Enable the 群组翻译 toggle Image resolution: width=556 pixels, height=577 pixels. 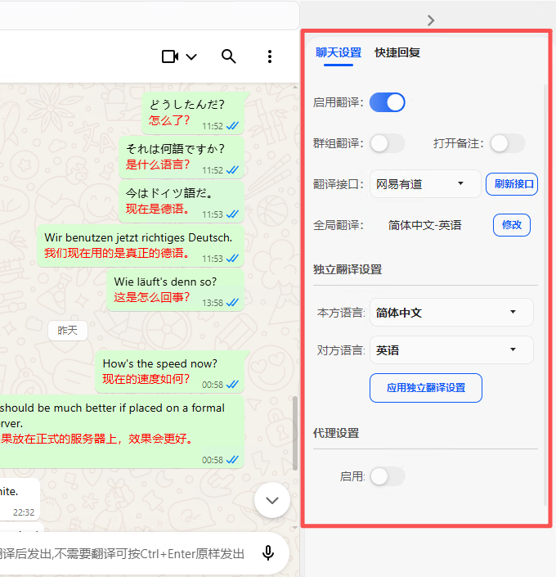coord(388,143)
